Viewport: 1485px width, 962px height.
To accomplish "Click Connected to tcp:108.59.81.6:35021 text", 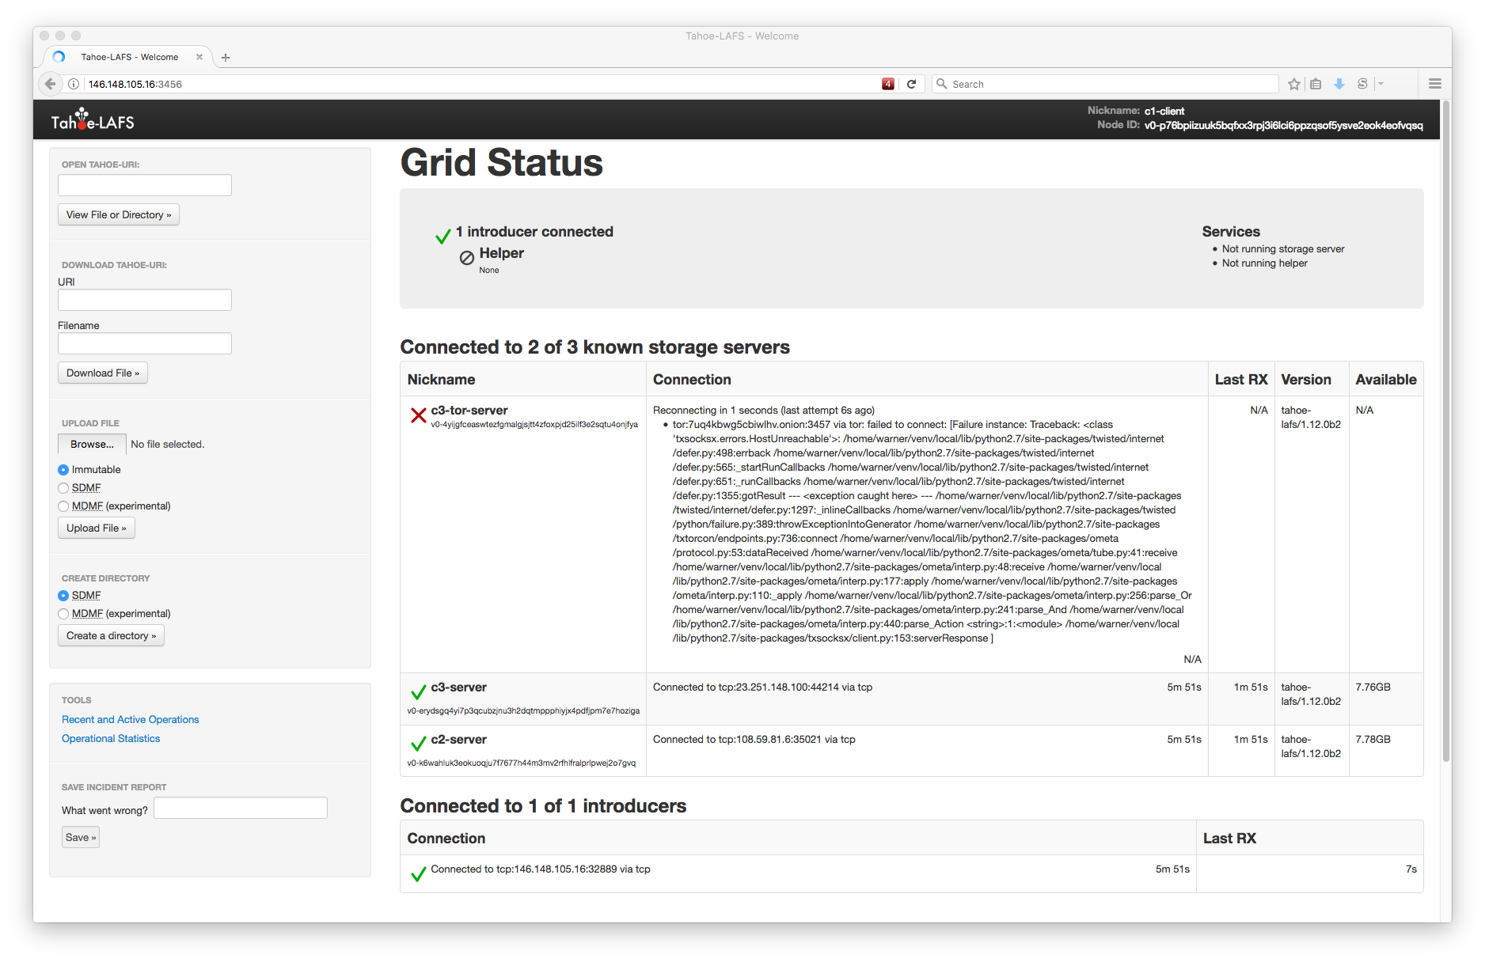I will (754, 739).
